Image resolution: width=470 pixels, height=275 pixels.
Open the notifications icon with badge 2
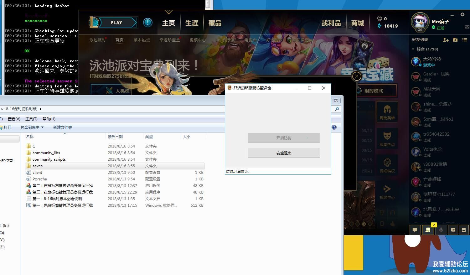428,230
